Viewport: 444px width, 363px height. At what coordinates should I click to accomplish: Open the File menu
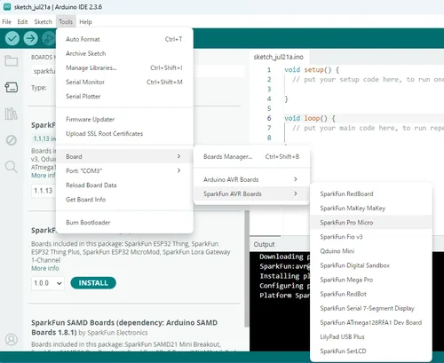6,22
